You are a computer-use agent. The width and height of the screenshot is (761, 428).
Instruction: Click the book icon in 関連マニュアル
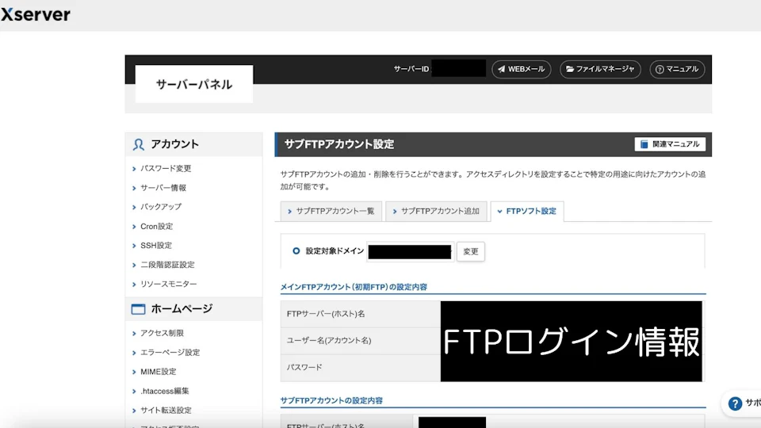pyautogui.click(x=644, y=144)
